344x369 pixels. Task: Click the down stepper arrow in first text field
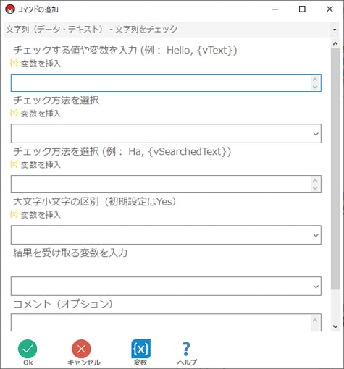(x=315, y=87)
